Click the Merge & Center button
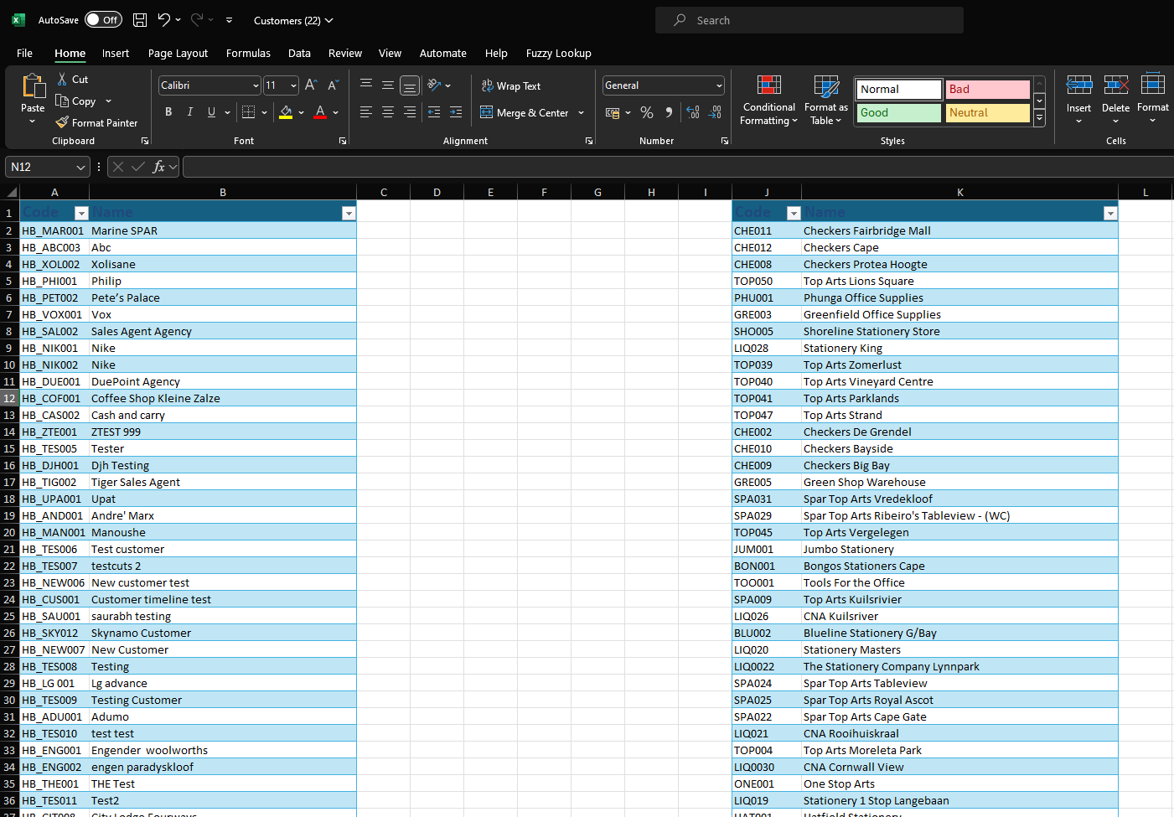This screenshot has height=817, width=1174. (x=524, y=112)
